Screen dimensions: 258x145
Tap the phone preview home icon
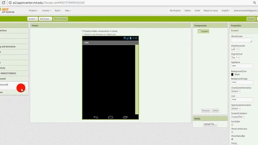click(110, 117)
